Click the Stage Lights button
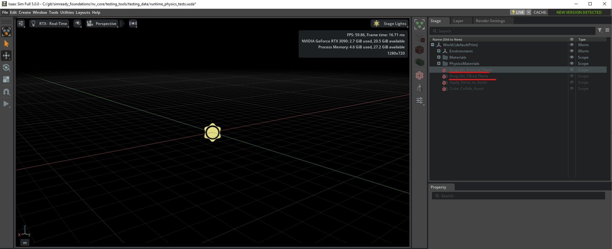This screenshot has width=612, height=249. coord(390,23)
